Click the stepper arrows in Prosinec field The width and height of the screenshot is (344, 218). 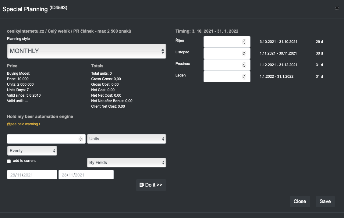[x=244, y=65]
